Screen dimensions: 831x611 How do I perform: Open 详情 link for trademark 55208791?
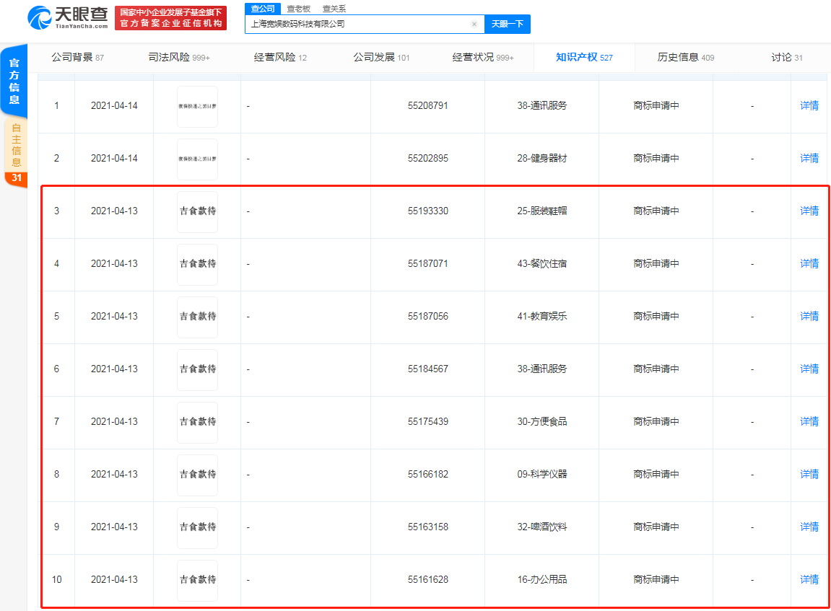pos(809,106)
